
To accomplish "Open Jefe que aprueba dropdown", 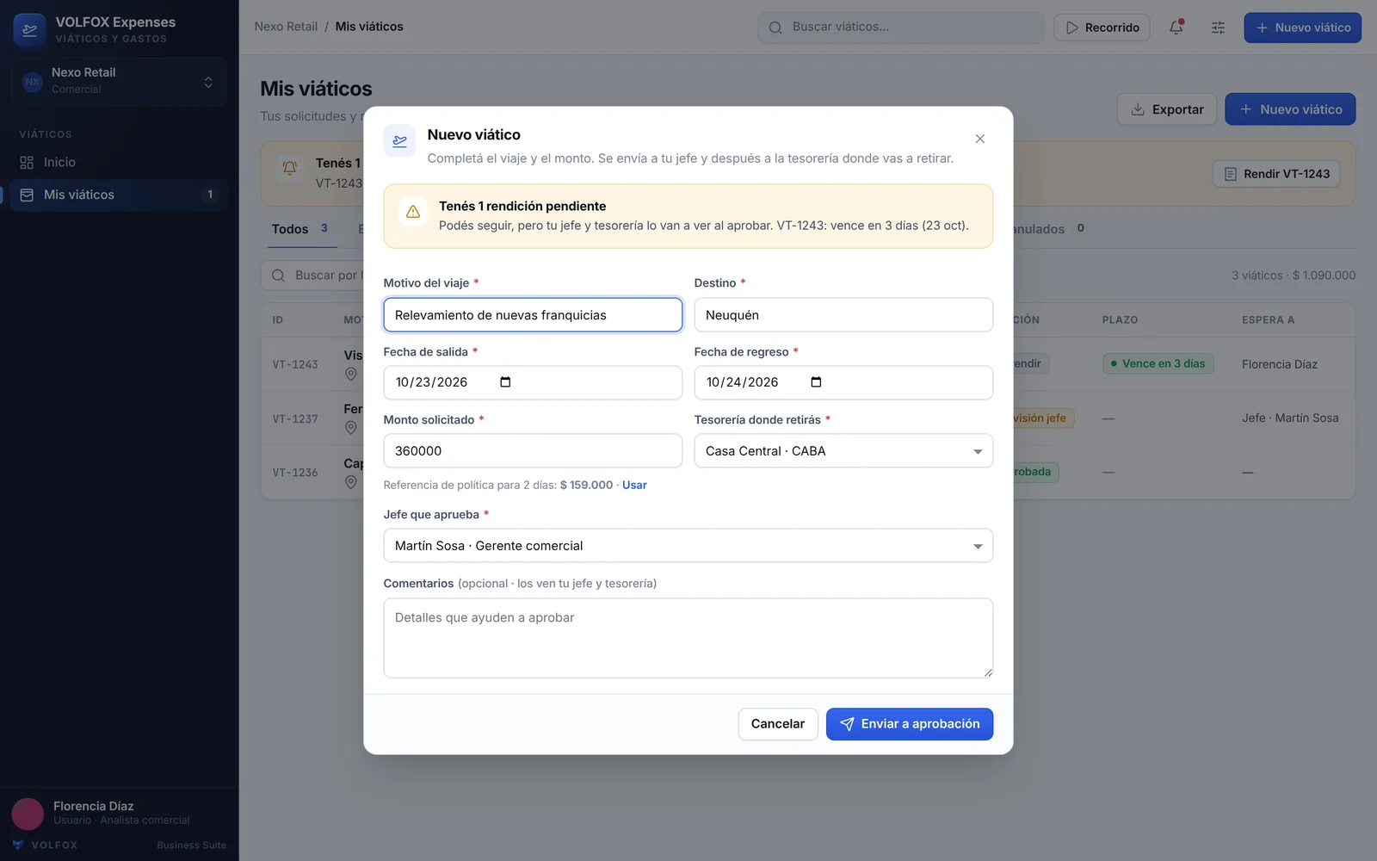I will pyautogui.click(x=688, y=546).
